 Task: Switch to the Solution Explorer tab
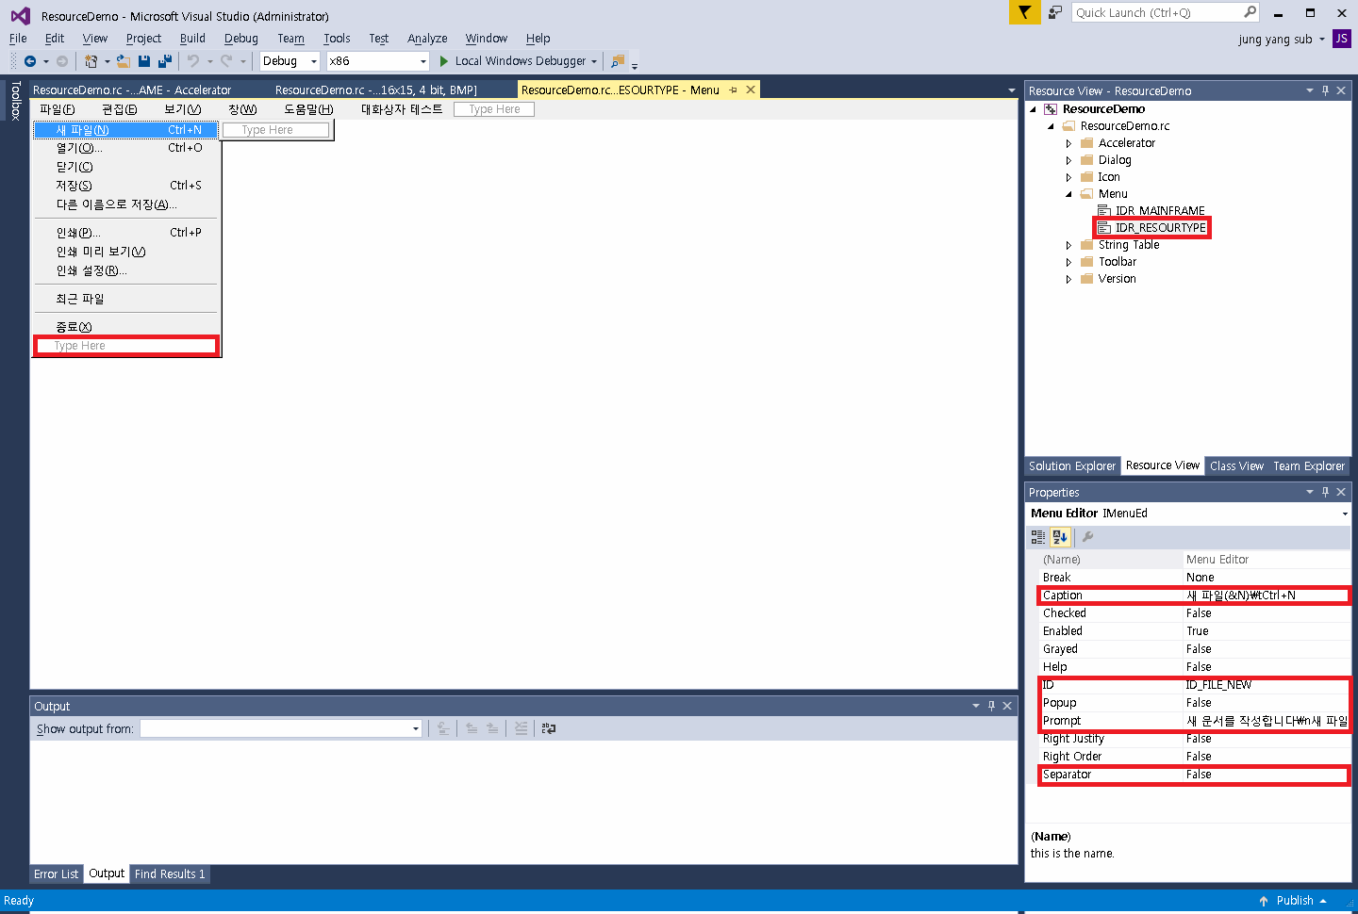pos(1072,466)
